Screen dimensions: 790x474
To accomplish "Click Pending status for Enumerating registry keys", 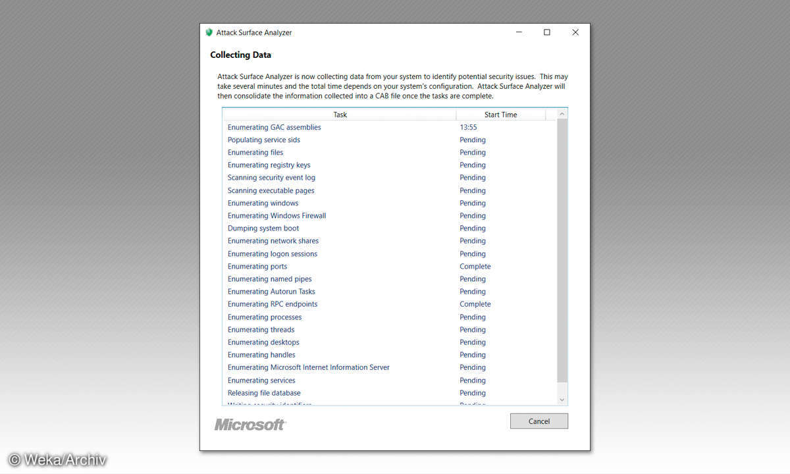I will (x=473, y=165).
